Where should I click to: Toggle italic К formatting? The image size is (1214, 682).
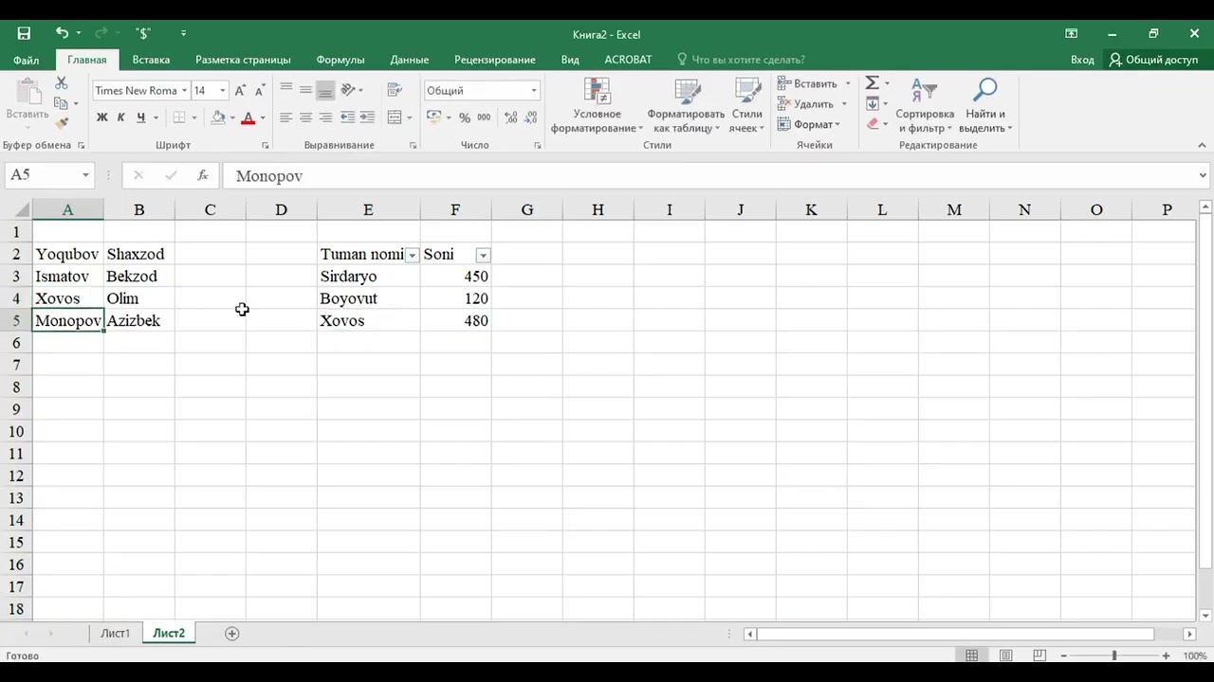[120, 117]
